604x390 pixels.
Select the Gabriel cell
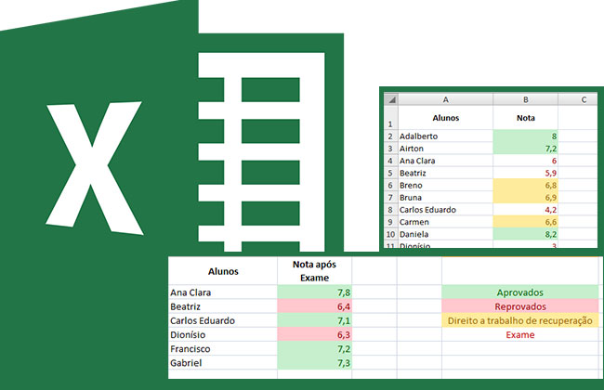223,363
